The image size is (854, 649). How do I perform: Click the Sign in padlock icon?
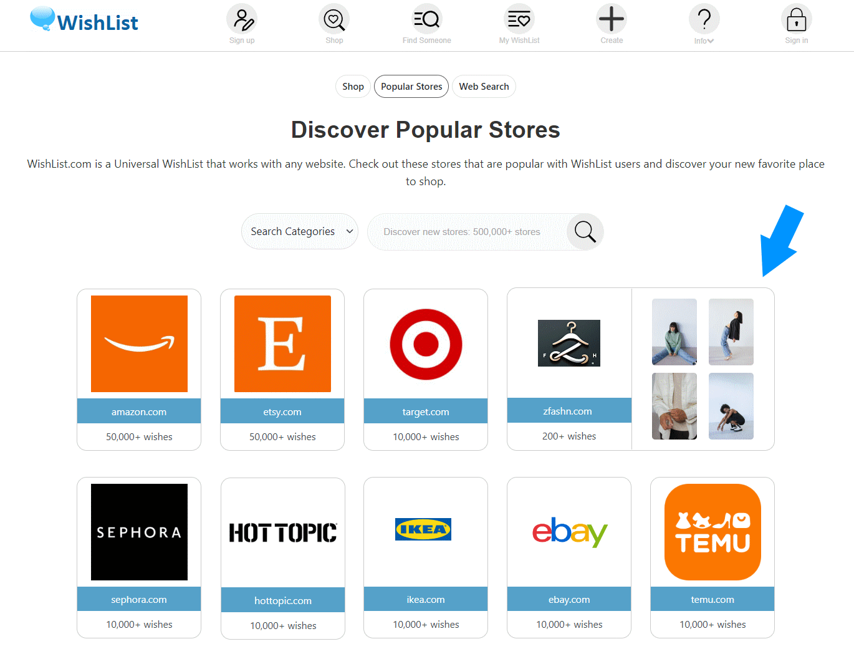[796, 20]
